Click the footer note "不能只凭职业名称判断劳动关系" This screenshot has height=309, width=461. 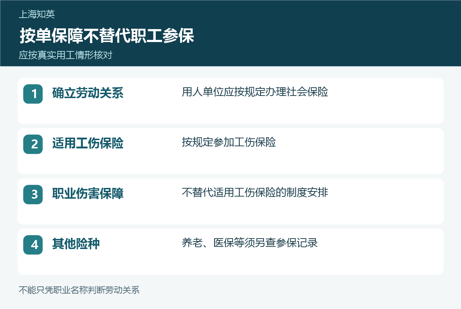tap(79, 290)
